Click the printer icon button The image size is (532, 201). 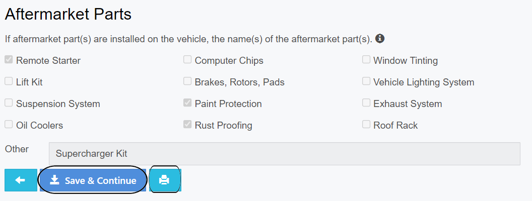164,180
